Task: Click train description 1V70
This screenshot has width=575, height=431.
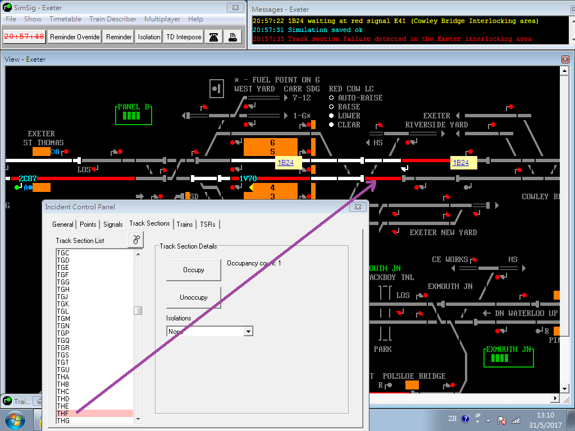Action: point(248,178)
